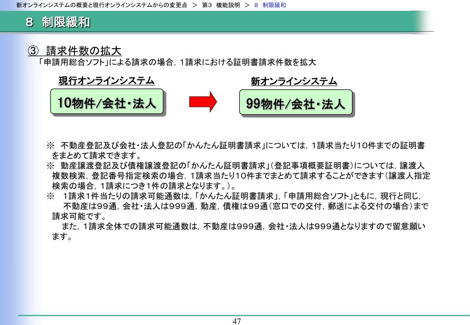Viewport: 470px width, 325px height.
Task: Click the sentence beginning 「申請用総合ソフト」による請求の場合
Action: tap(177, 62)
